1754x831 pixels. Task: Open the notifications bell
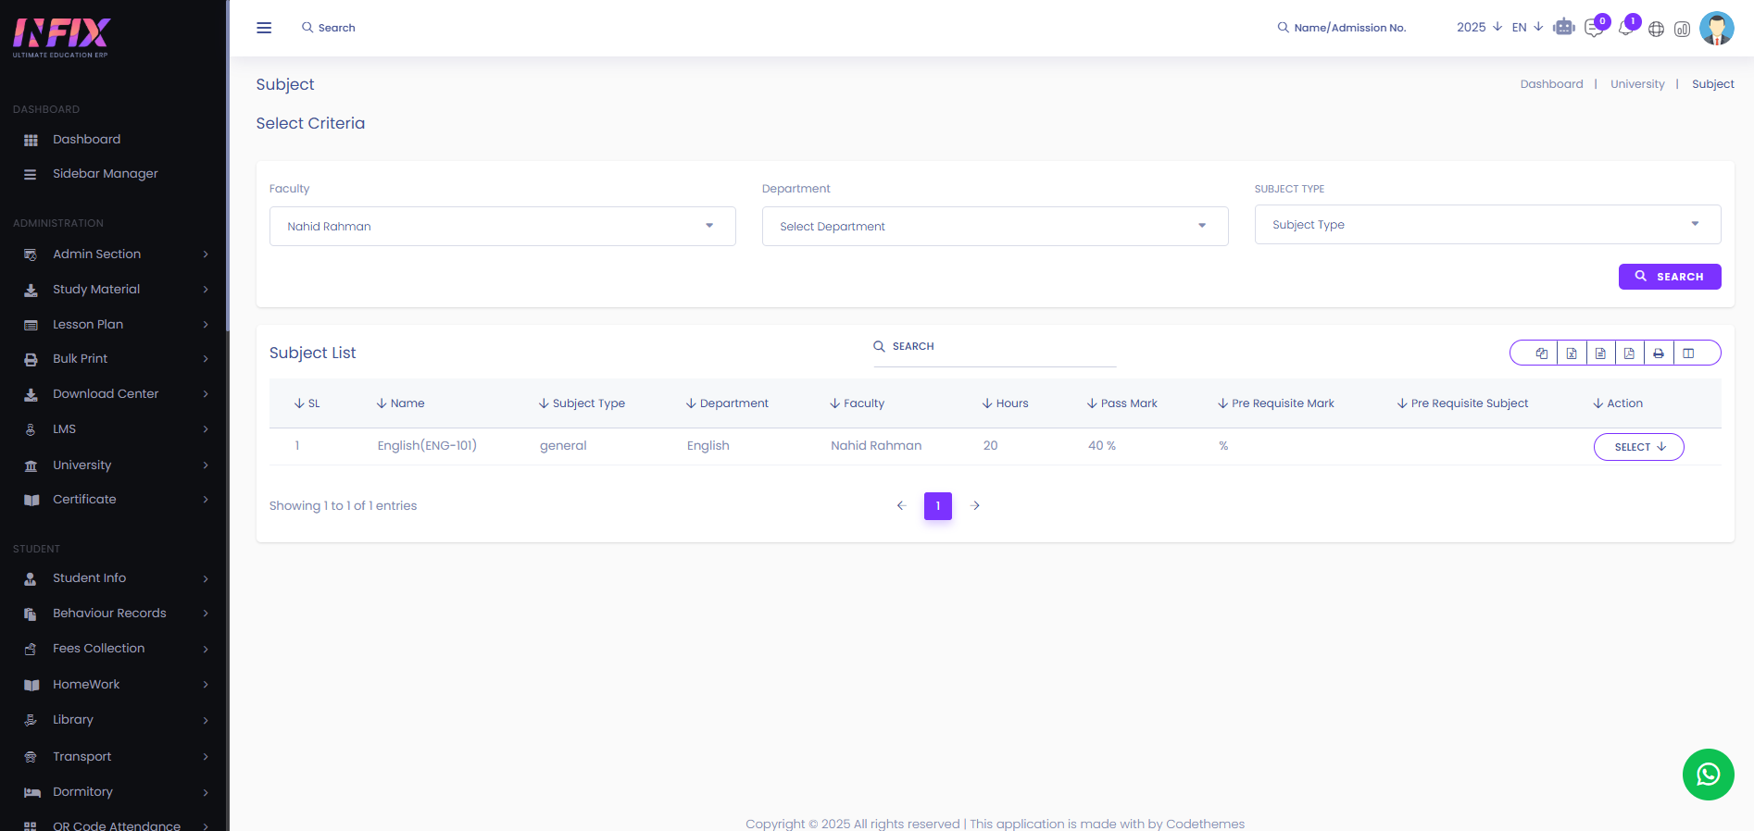1625,28
